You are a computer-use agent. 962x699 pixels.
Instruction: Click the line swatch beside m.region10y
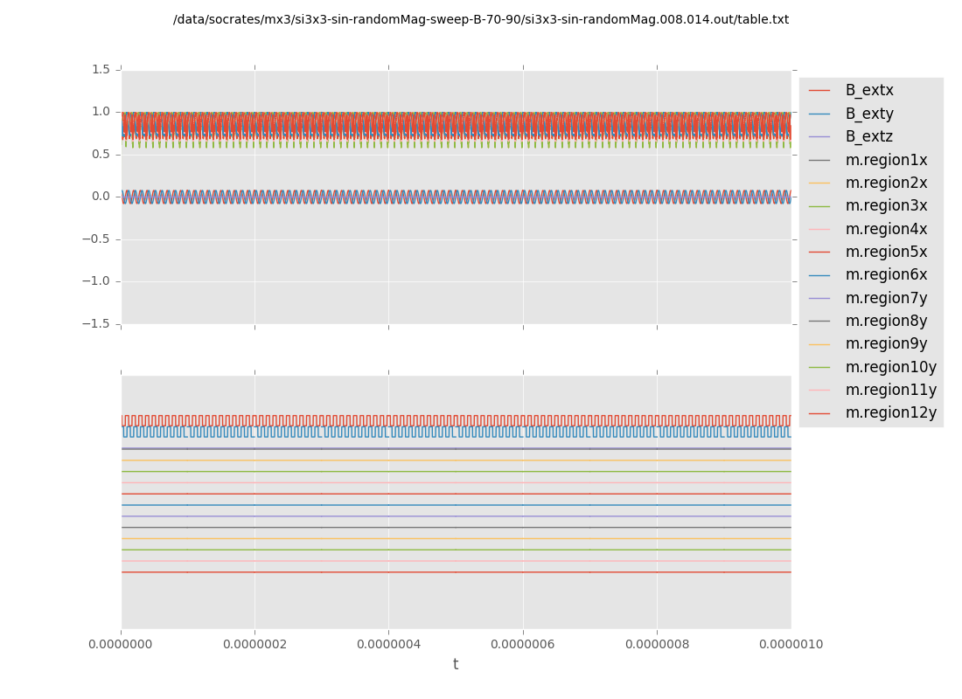(819, 367)
